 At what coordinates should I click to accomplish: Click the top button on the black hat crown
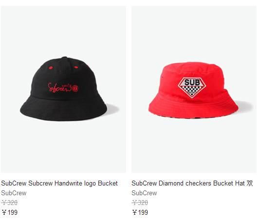click(x=64, y=57)
